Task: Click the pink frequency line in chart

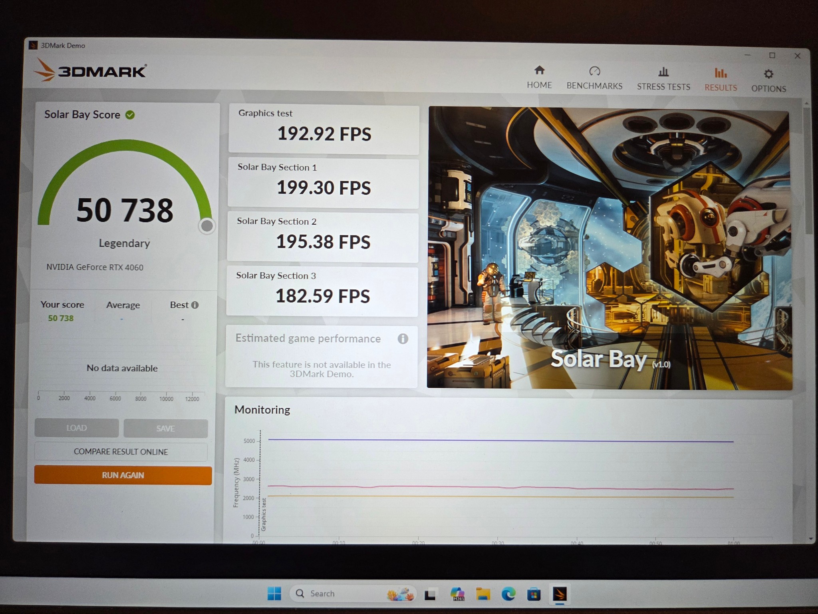Action: tap(500, 488)
